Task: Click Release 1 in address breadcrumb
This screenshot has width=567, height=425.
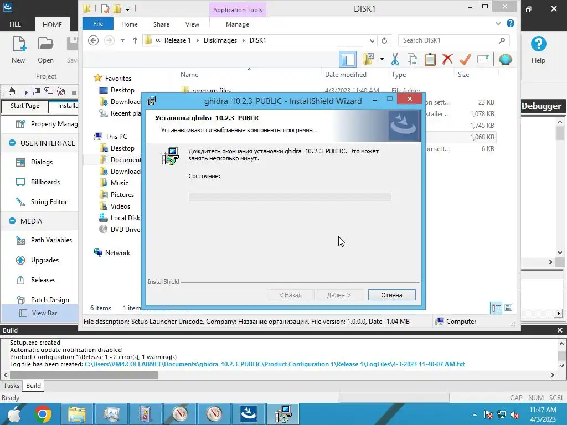Action: (178, 40)
